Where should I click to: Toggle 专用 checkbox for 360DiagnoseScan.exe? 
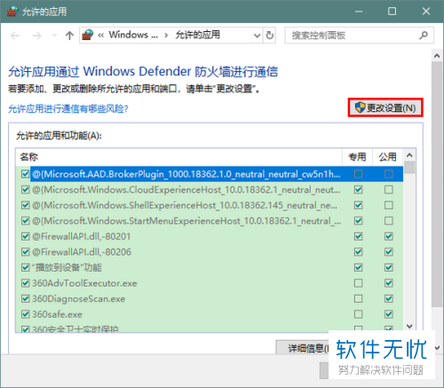click(359, 298)
